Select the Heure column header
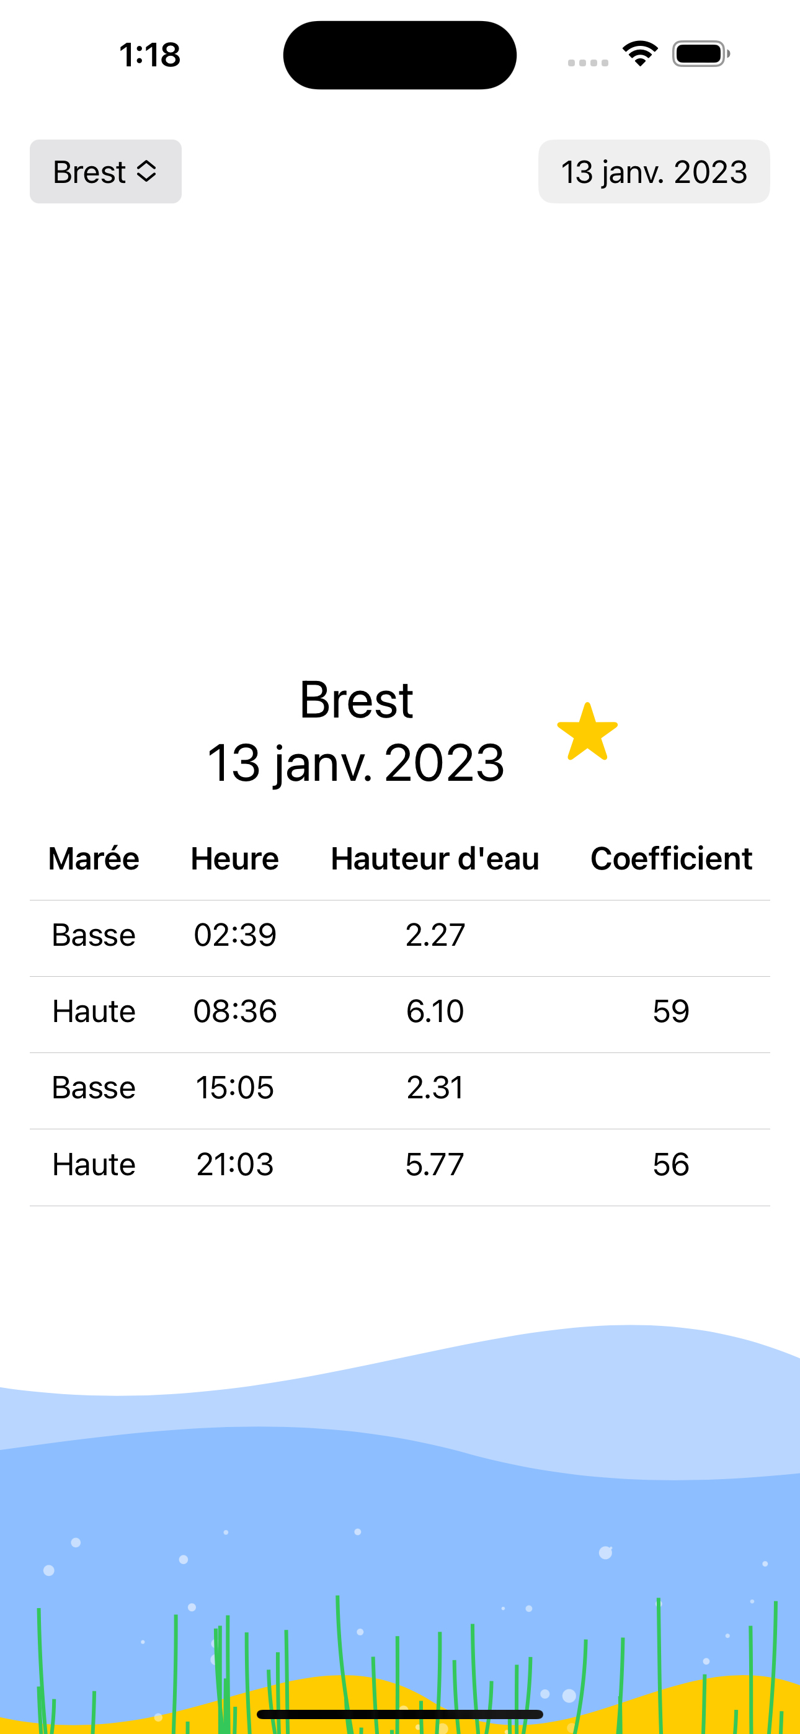 (234, 858)
